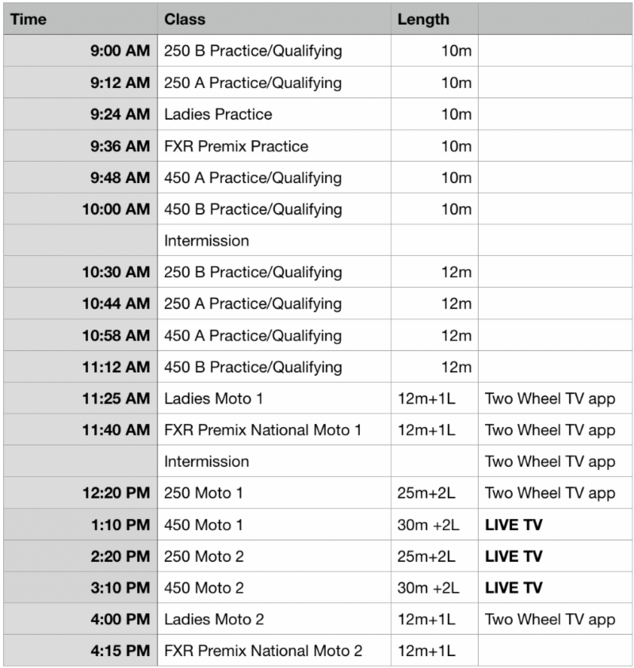Click the 11:12 AM time cell
This screenshot has width=634, height=668.
click(x=116, y=367)
